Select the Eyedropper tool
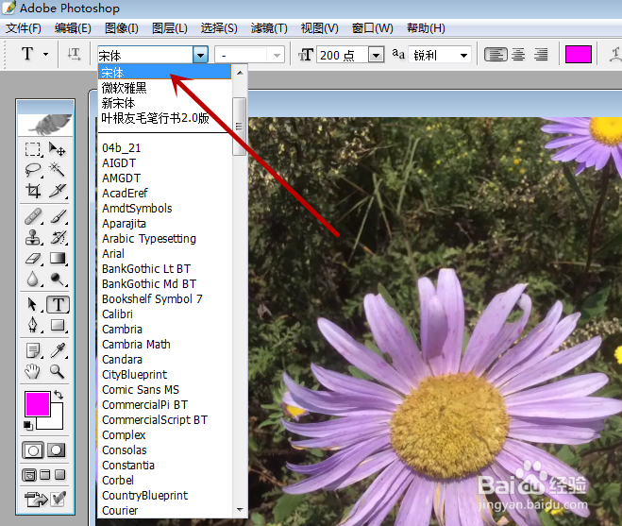 tap(58, 351)
